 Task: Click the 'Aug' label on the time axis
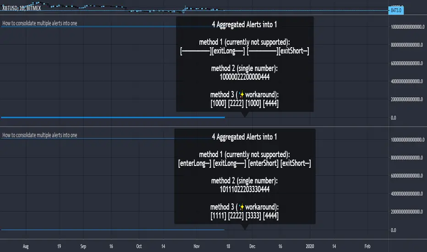pos(25,246)
